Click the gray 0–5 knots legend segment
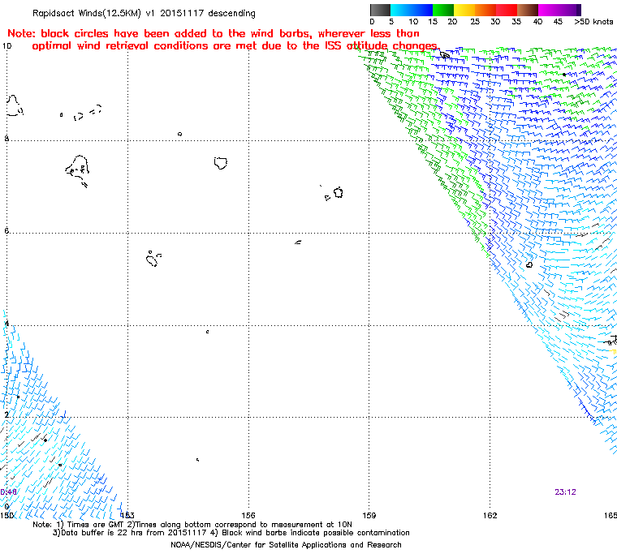Screen dimensions: 617x558 point(380,10)
